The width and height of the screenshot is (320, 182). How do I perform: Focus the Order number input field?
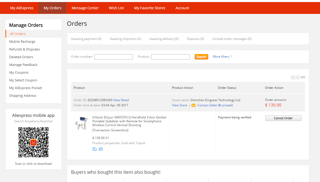click(114, 57)
